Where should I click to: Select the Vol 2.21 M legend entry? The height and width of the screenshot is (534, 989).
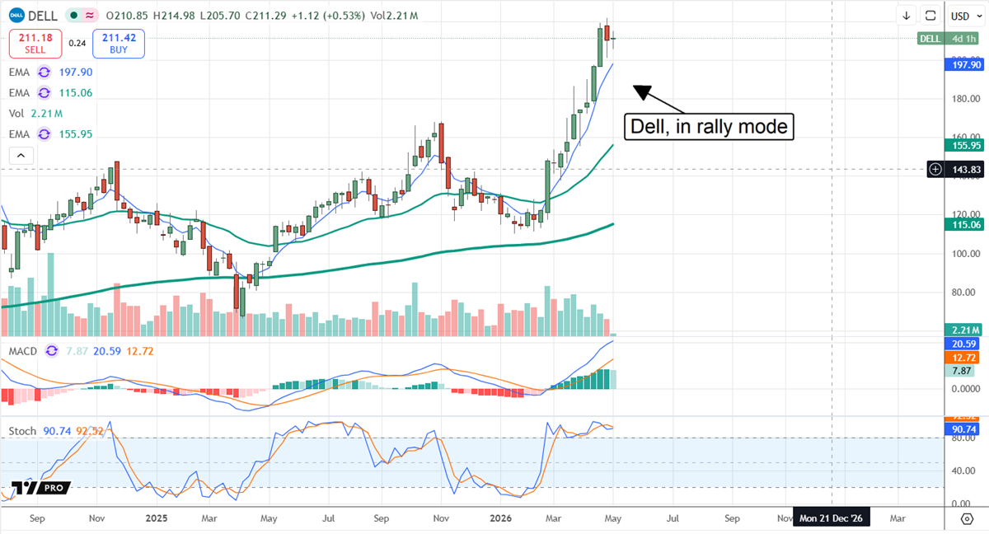[35, 114]
